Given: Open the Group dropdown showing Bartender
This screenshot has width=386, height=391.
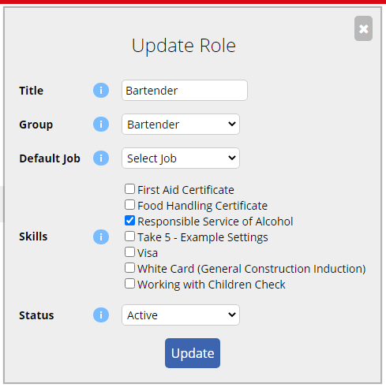Looking at the screenshot, I should 181,125.
